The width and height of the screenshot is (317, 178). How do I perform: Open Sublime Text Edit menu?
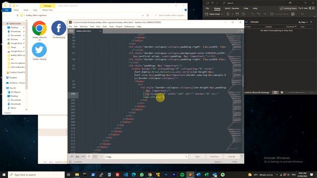point(76,26)
